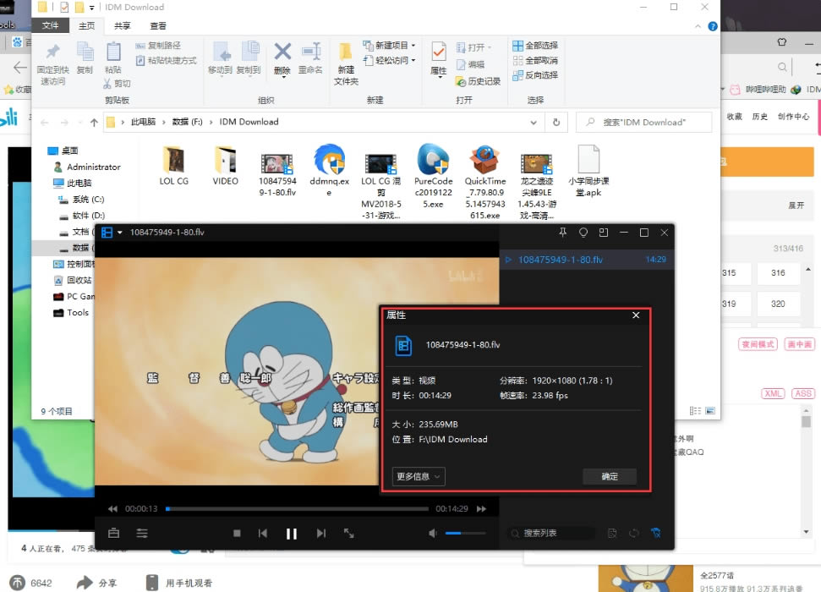Image resolution: width=821 pixels, height=592 pixels.
Task: Select episode 316 in the browser page
Action: (778, 273)
